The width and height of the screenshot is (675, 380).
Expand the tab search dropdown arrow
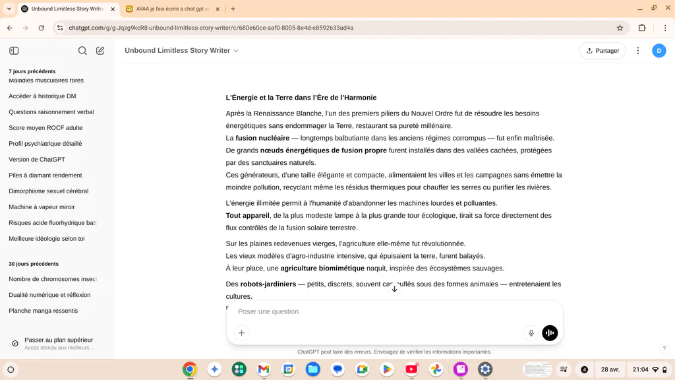click(9, 9)
